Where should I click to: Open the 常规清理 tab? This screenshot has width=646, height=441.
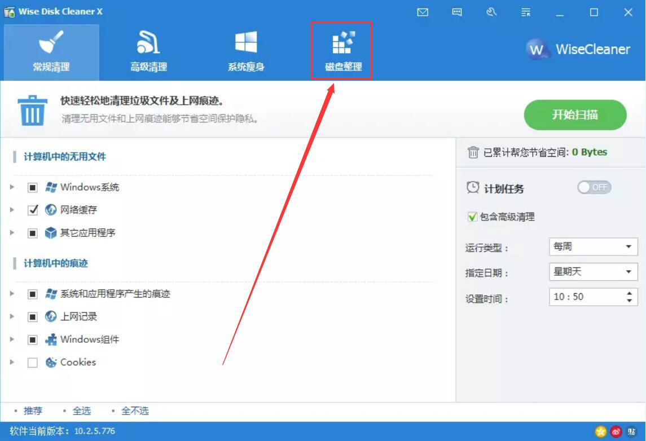[x=51, y=52]
